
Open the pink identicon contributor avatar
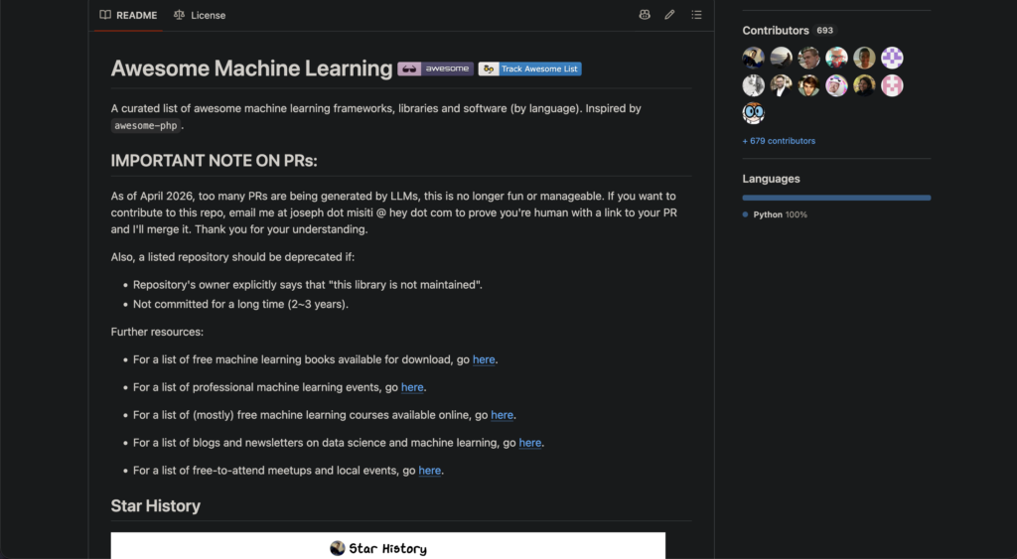892,85
